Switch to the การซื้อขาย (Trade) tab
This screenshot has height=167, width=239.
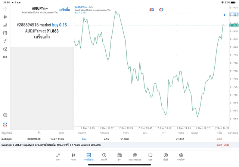[89, 157]
